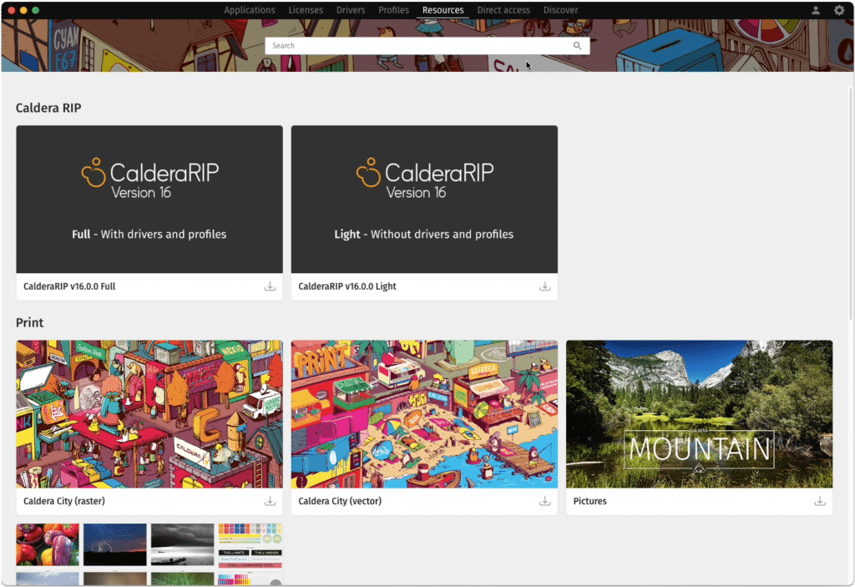Download CalderaRIP v16.0.0 Full via its download icon
Viewport: 855px width, 587px height.
(x=270, y=286)
